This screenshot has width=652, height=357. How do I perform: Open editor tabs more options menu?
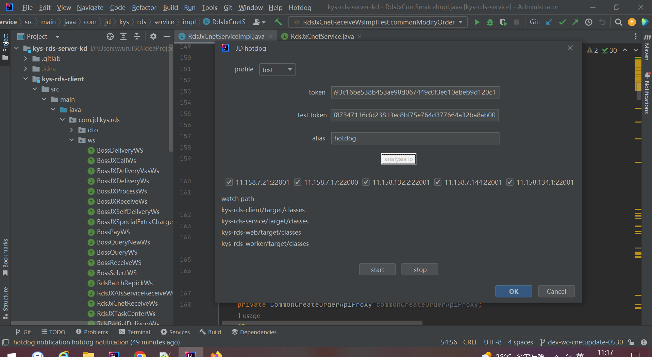[635, 36]
